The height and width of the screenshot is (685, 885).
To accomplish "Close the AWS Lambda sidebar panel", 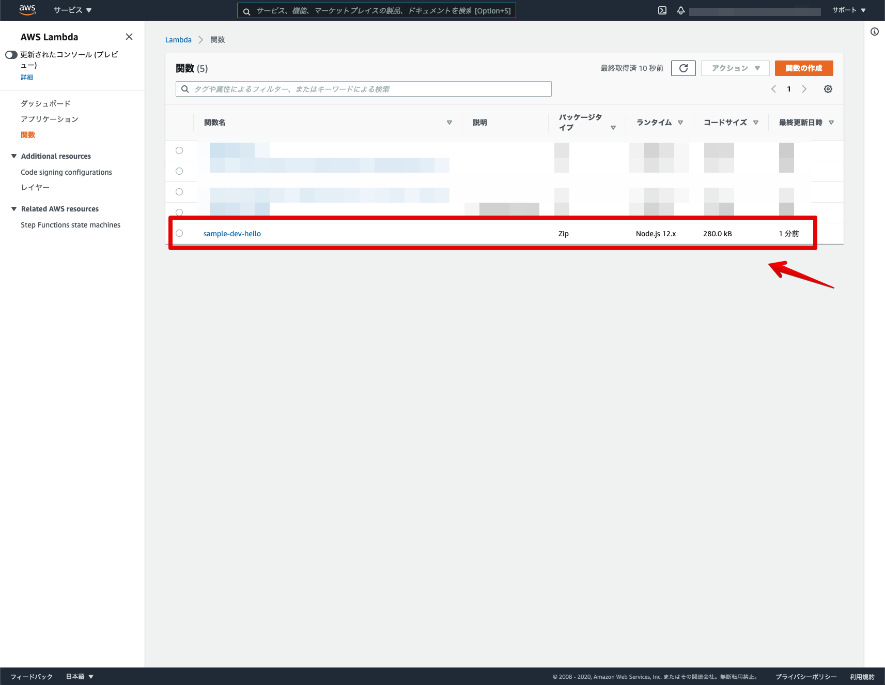I will tap(129, 37).
